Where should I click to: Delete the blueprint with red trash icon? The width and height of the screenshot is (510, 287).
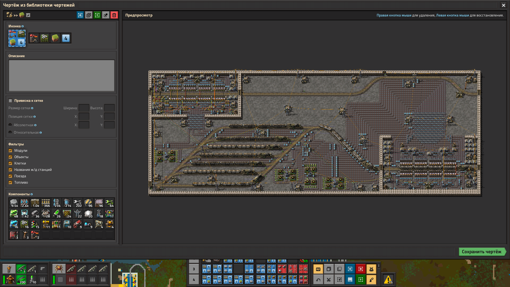pos(114,15)
